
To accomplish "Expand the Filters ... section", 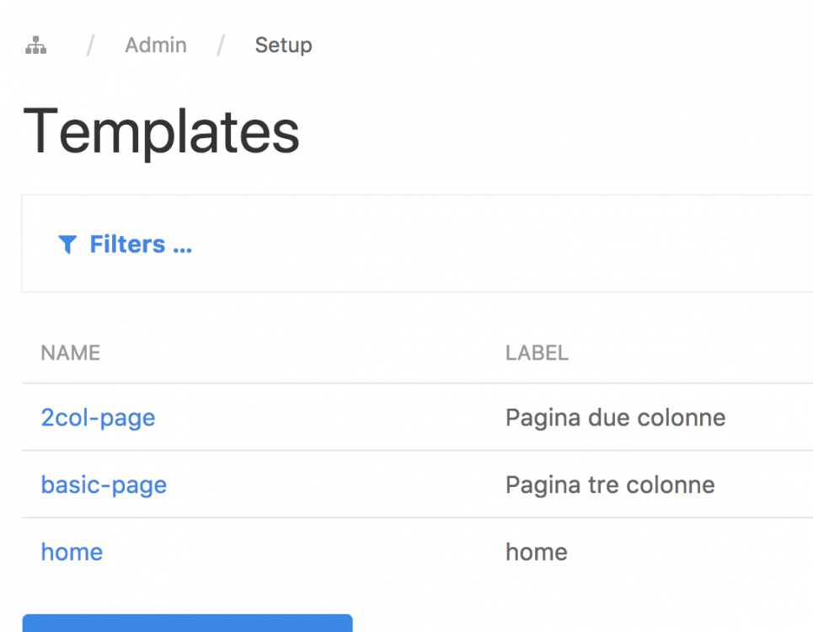I will point(141,244).
